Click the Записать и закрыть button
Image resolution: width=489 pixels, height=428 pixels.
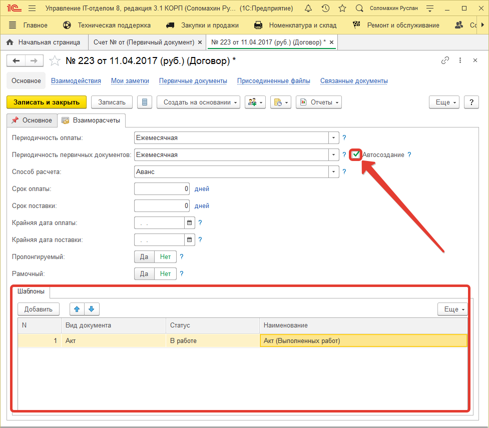[x=47, y=102]
